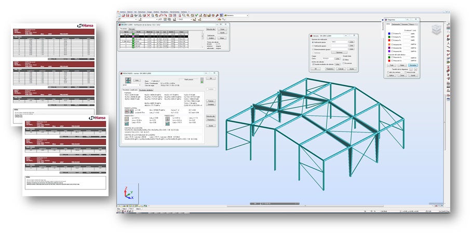
Task: Switch to the Deformación tab in Diagramas
Action: [x=396, y=24]
